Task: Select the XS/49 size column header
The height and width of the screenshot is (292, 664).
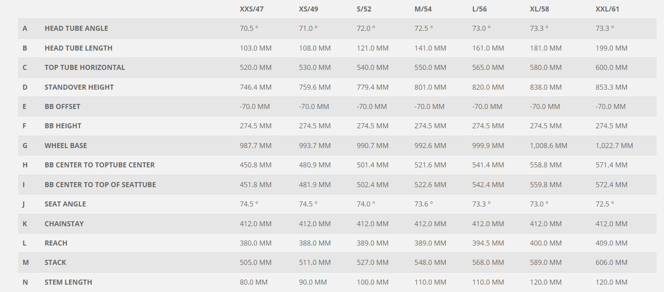Action: 309,9
